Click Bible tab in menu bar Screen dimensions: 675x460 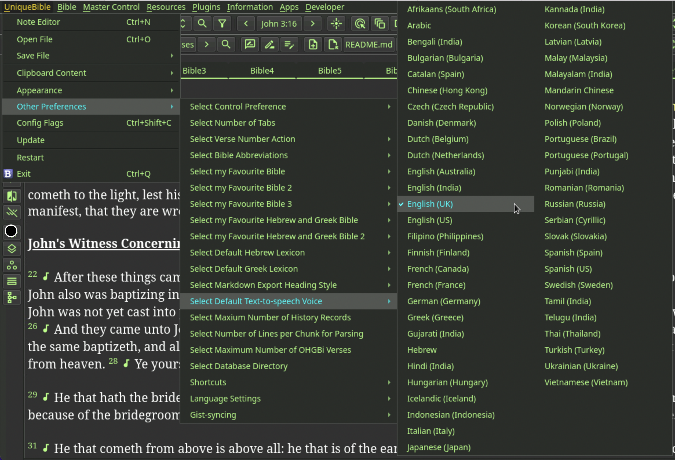(x=67, y=7)
